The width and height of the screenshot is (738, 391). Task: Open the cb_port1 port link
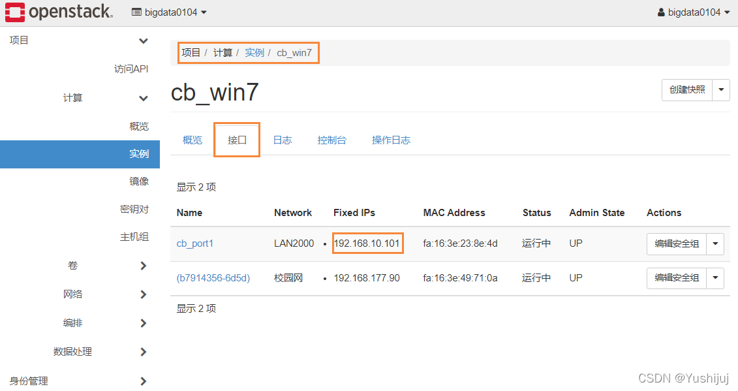(x=195, y=243)
